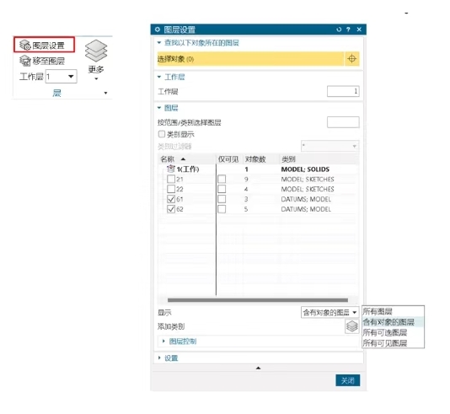
Task: Click the 添加类别 add category icon
Action: [352, 326]
